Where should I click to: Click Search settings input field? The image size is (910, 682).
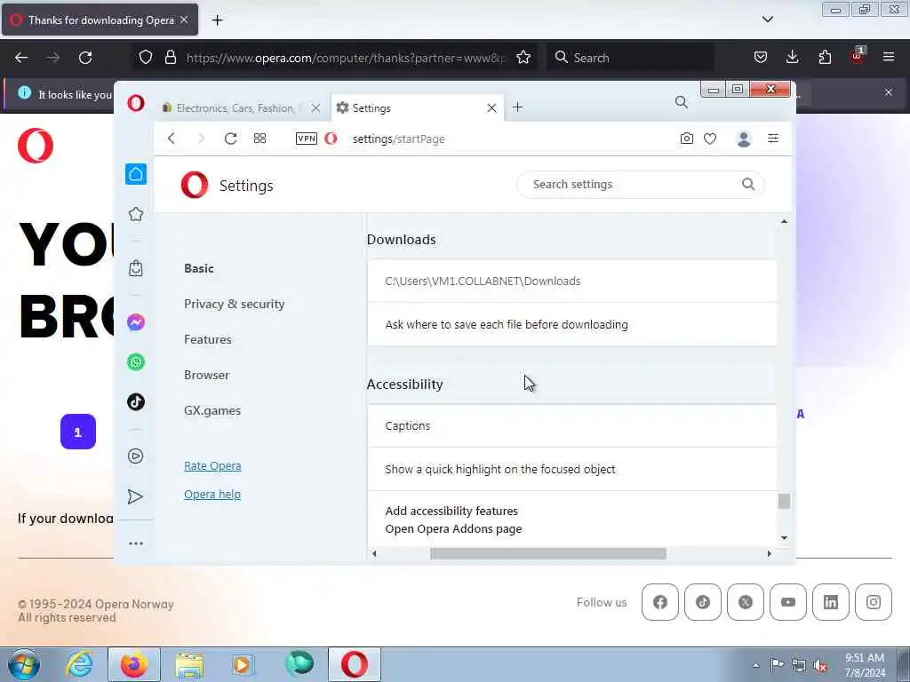tap(640, 185)
